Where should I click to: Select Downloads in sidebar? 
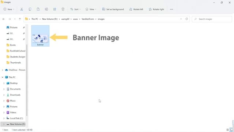click(x=15, y=95)
